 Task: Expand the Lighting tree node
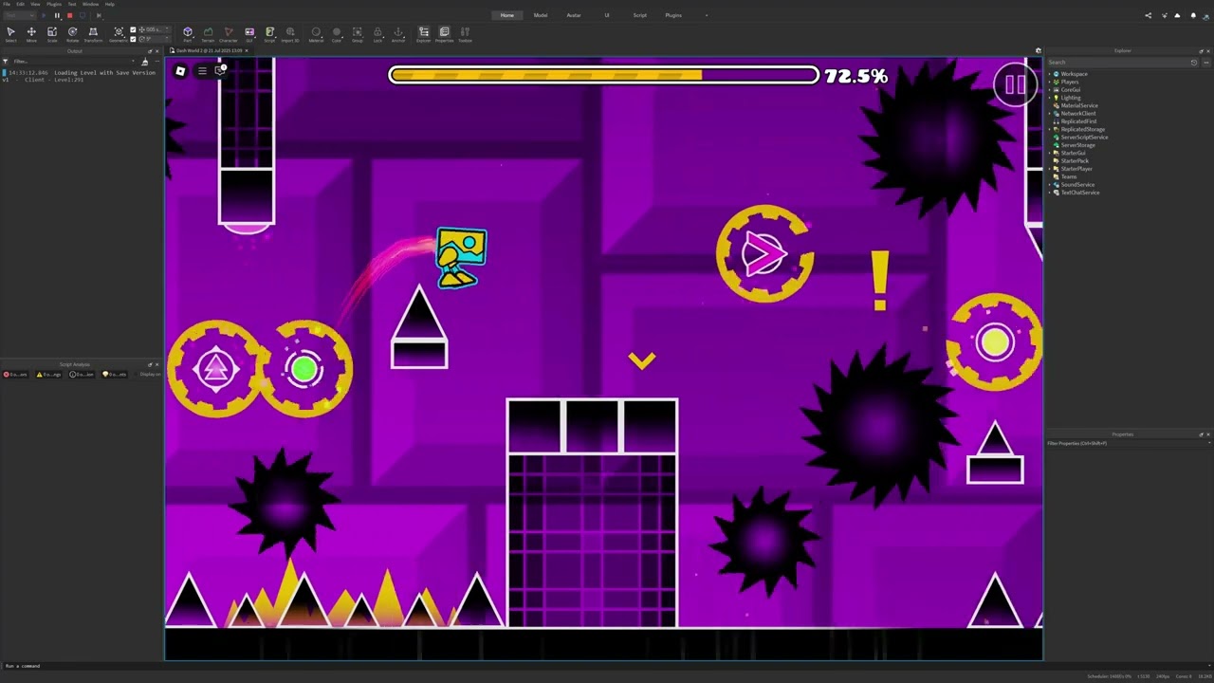pos(1050,98)
